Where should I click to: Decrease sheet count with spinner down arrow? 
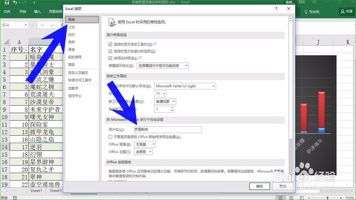point(172,111)
